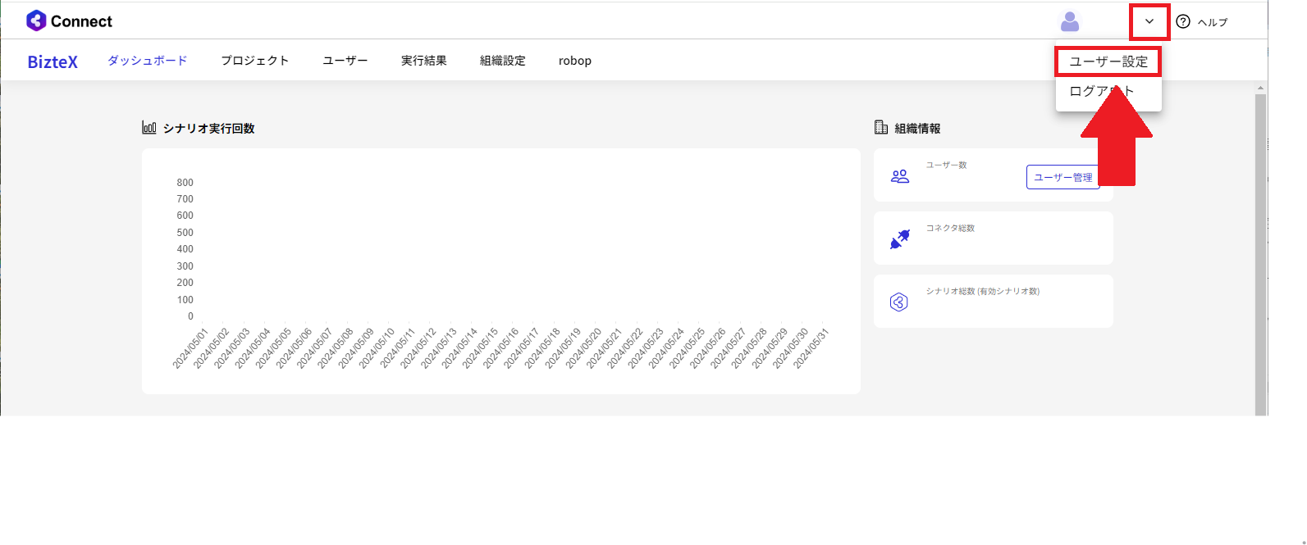This screenshot has width=1307, height=545.
Task: Click the Connect logo icon
Action: pos(36,21)
